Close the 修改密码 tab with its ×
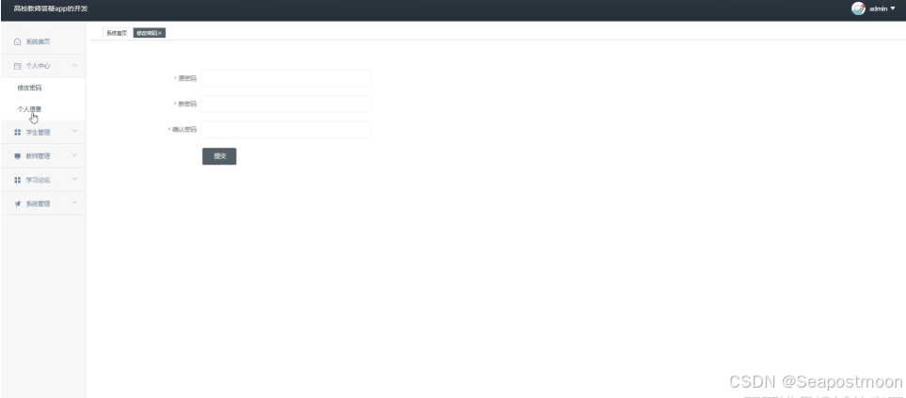Screen dimensions: 906x398 pos(160,34)
